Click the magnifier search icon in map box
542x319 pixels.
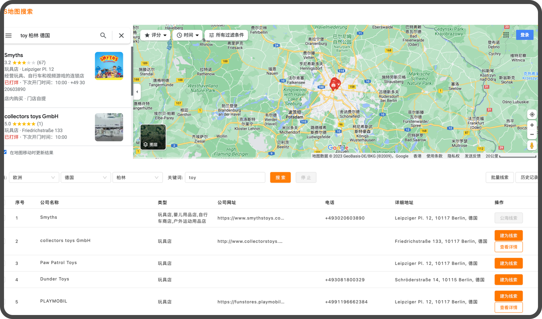point(103,35)
